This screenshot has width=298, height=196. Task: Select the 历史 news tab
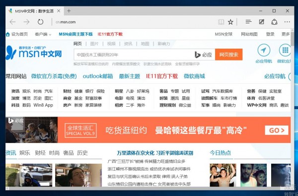coord(82,153)
